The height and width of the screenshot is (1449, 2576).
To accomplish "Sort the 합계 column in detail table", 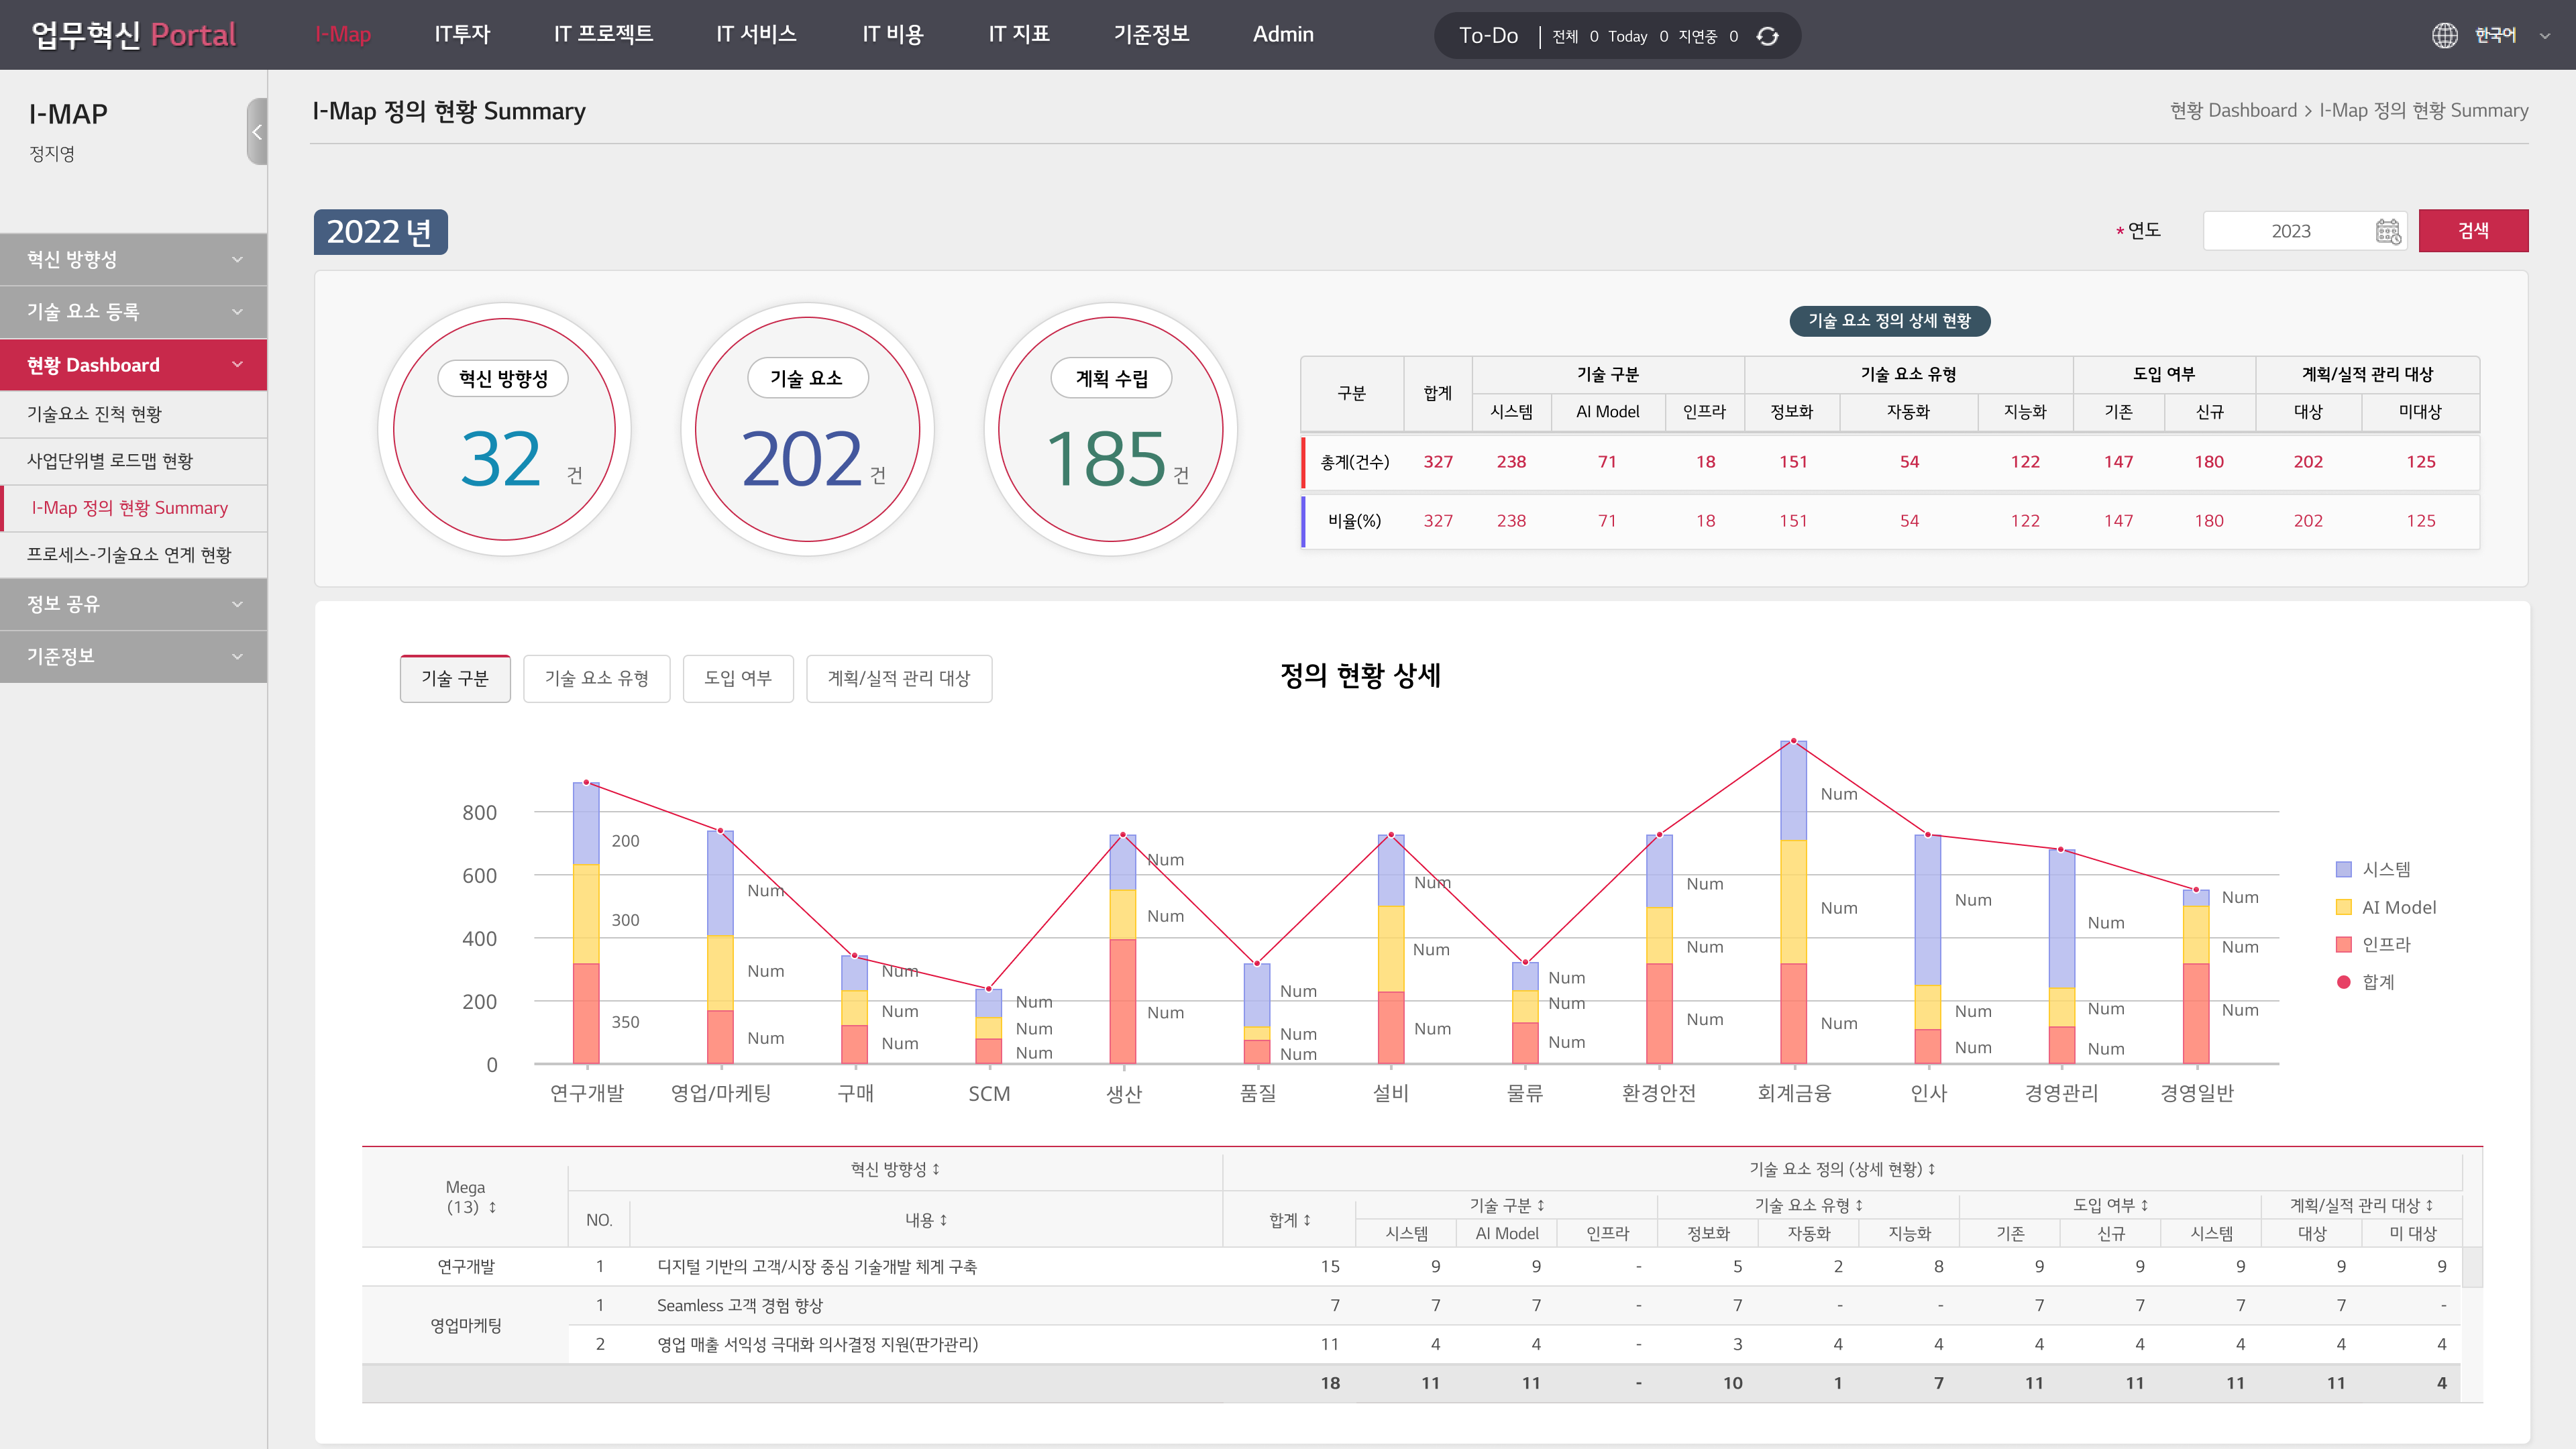I will (x=1306, y=1220).
